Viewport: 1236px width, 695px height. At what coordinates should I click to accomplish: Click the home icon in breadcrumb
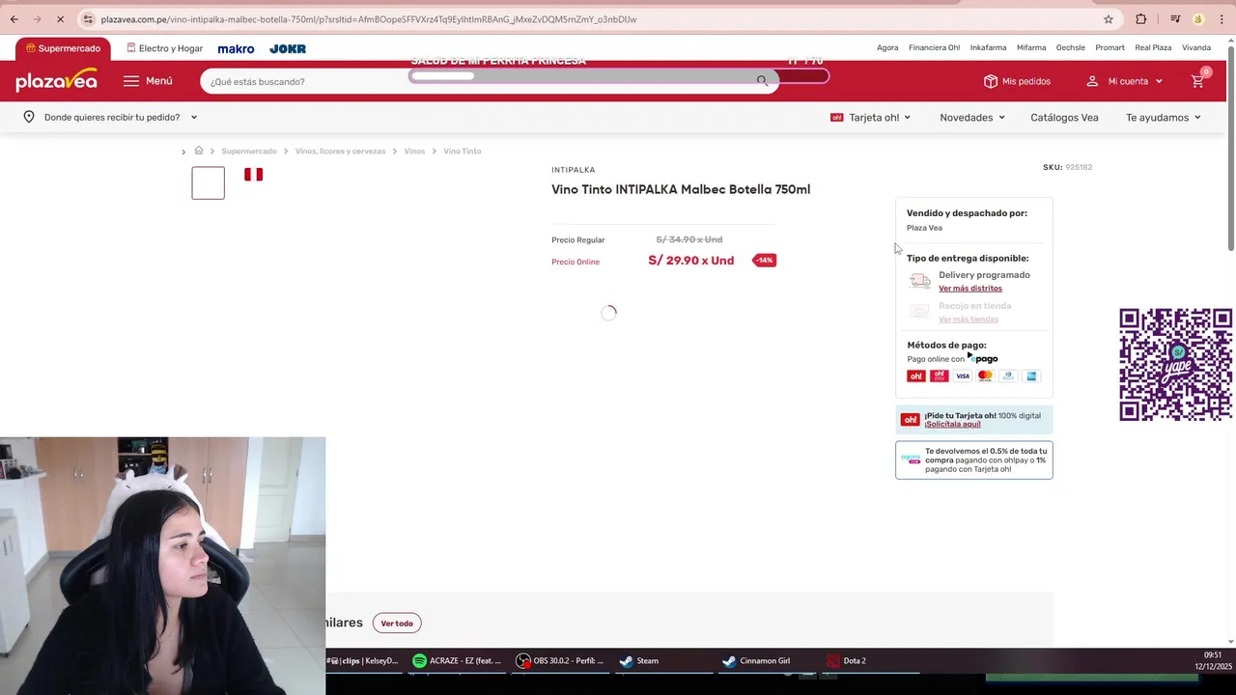point(199,151)
